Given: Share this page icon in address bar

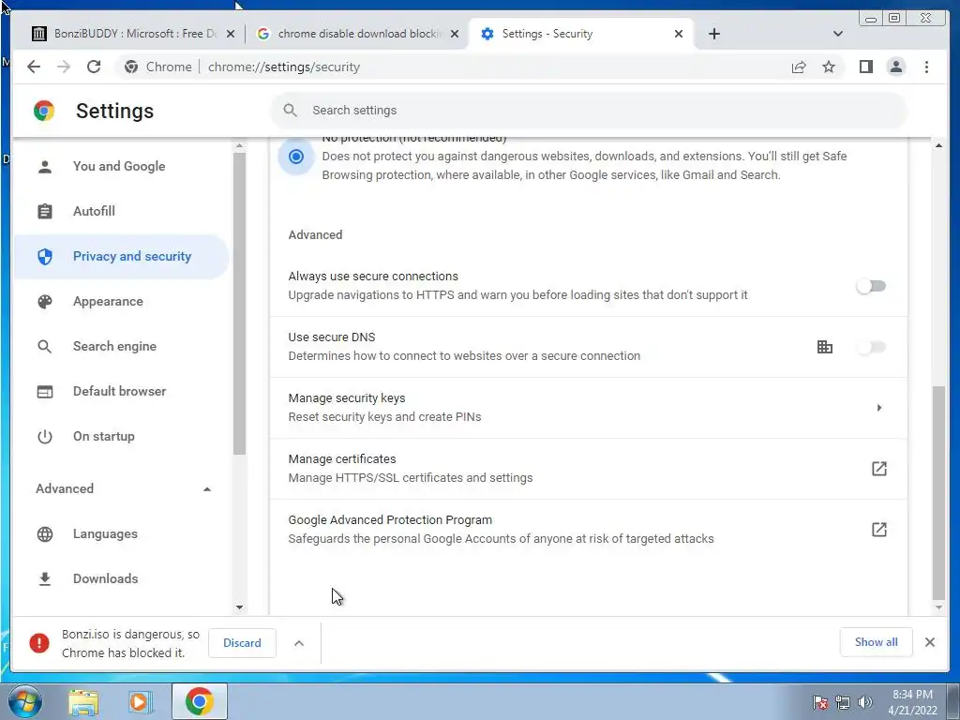Looking at the screenshot, I should [799, 67].
